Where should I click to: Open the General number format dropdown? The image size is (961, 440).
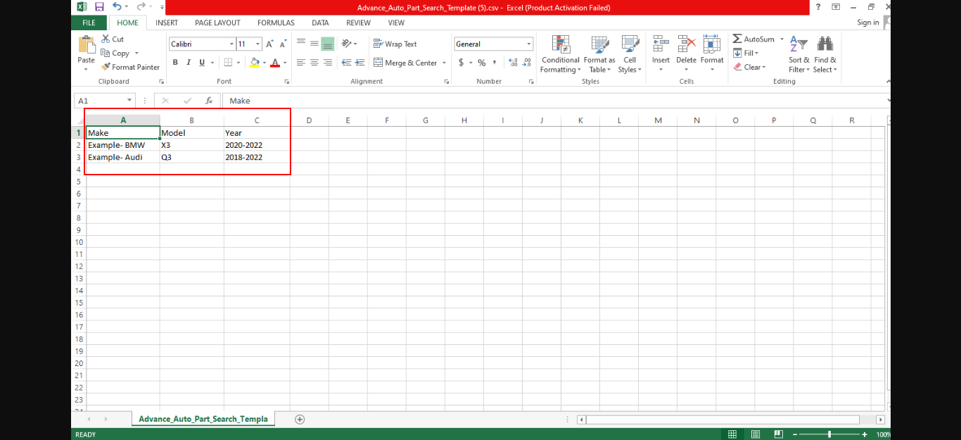point(529,44)
